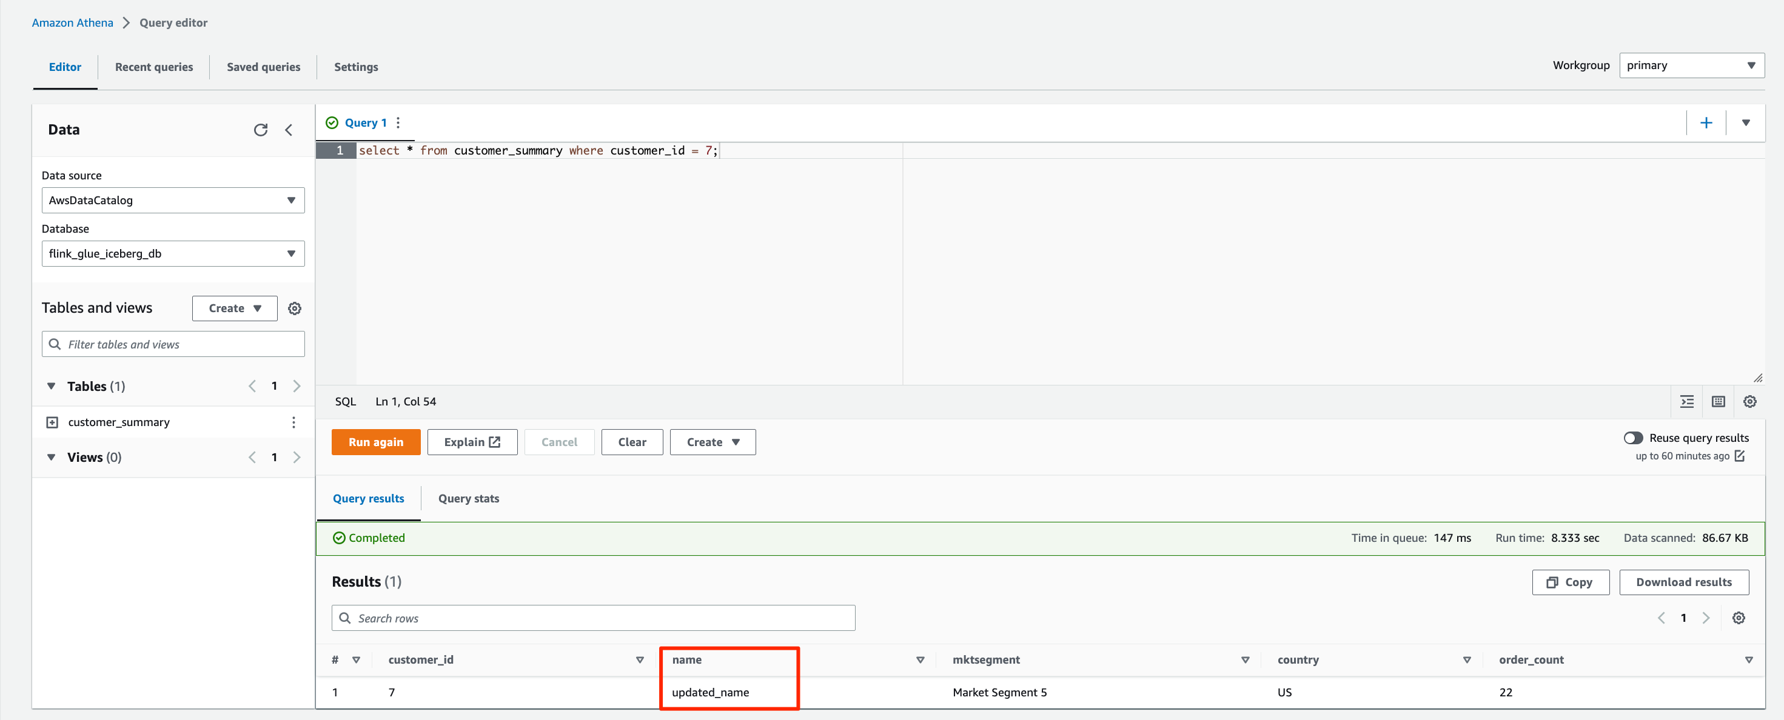
Task: Refresh the Data panel
Action: pyautogui.click(x=260, y=130)
